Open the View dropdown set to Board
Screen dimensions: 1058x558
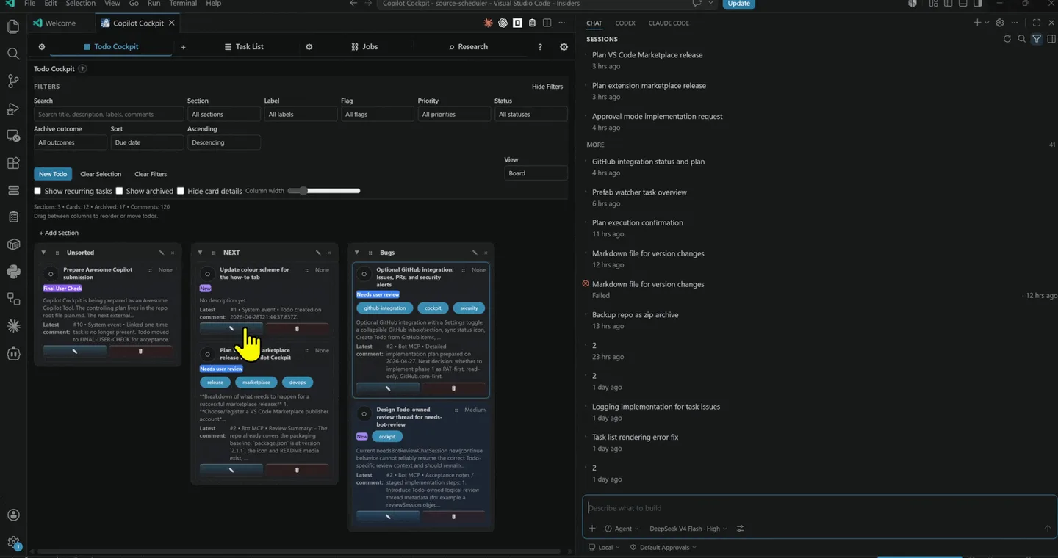click(536, 173)
